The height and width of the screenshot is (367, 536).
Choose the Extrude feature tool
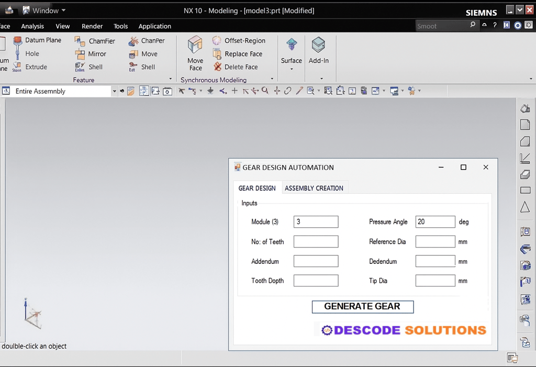coord(36,66)
